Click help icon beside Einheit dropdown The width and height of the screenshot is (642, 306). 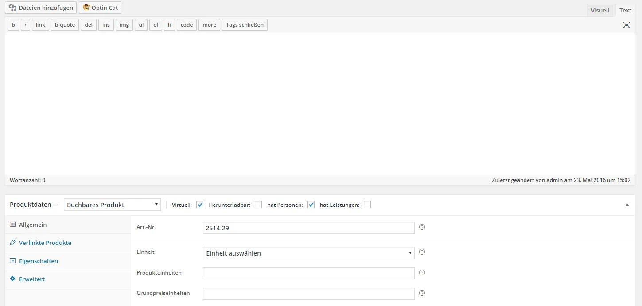(422, 252)
